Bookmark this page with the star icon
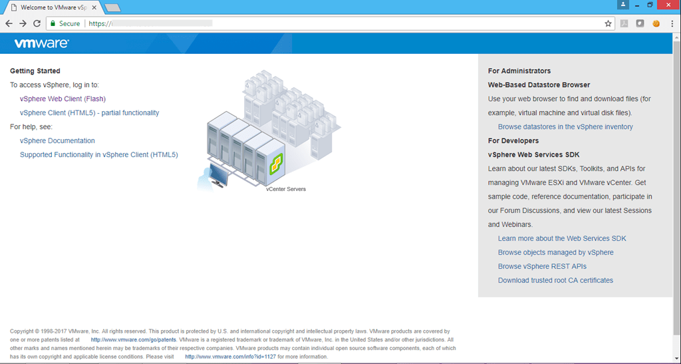The width and height of the screenshot is (681, 364). (x=608, y=23)
